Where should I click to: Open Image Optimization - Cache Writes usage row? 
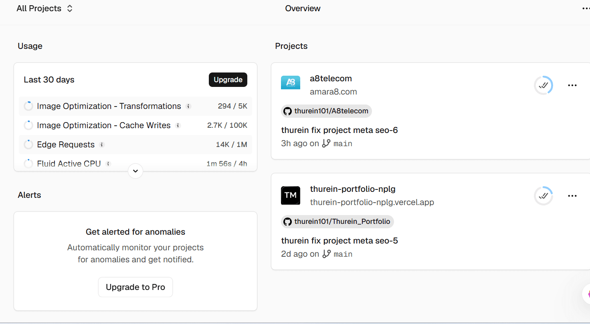coord(135,125)
